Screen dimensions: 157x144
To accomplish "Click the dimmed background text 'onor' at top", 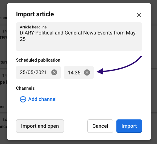I will [x=4, y=18].
